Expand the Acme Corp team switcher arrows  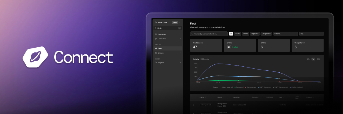pyautogui.click(x=180, y=22)
